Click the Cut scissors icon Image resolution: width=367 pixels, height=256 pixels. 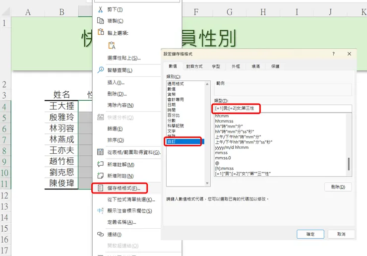(100, 9)
